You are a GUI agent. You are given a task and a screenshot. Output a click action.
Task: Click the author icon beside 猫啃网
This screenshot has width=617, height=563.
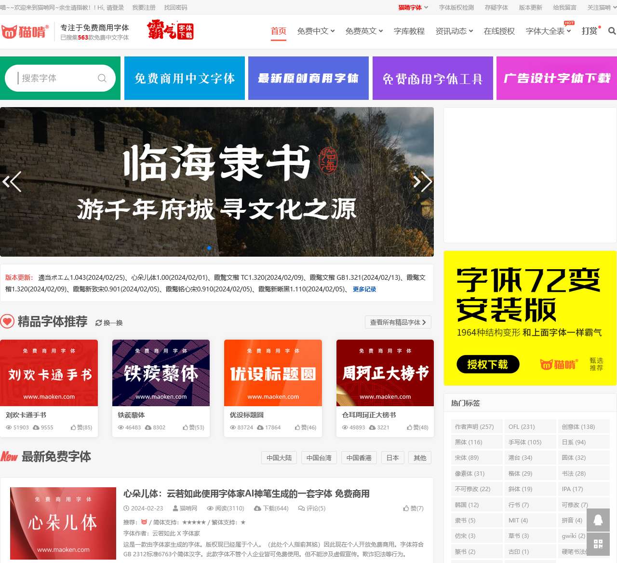[175, 508]
